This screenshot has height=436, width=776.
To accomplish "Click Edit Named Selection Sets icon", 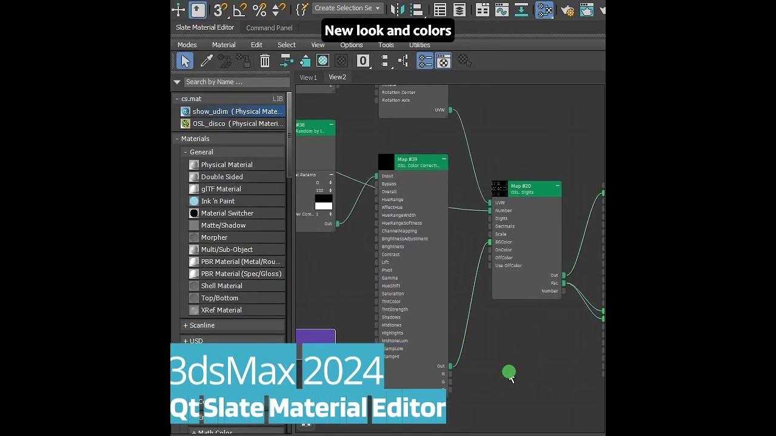I will (x=301, y=9).
